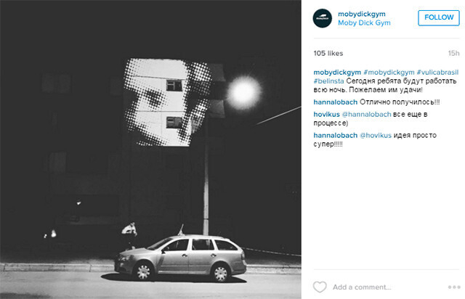Open the #mobydickgym hashtag

coord(389,73)
